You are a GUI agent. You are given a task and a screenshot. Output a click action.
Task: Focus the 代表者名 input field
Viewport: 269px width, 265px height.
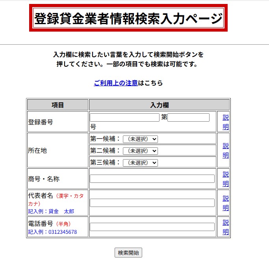[x=152, y=203]
